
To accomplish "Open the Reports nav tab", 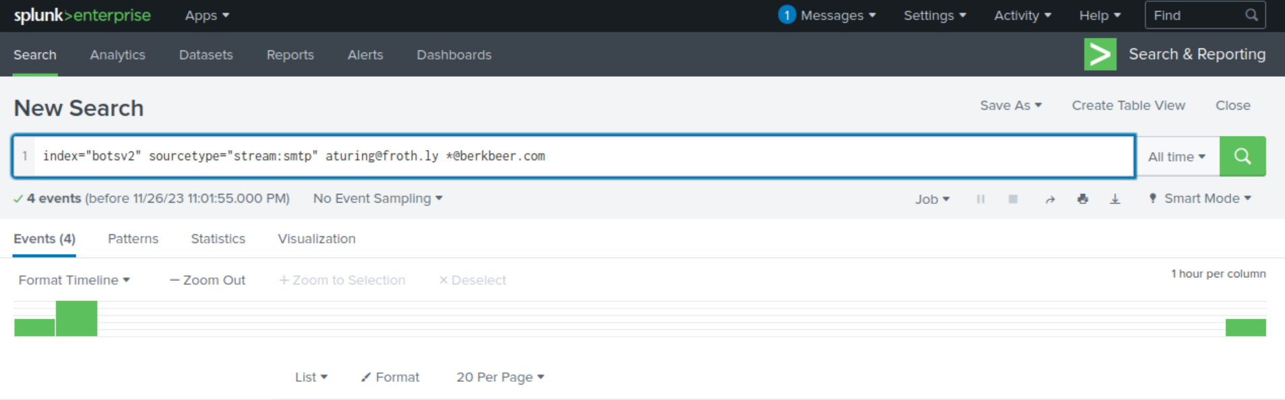I will 290,55.
